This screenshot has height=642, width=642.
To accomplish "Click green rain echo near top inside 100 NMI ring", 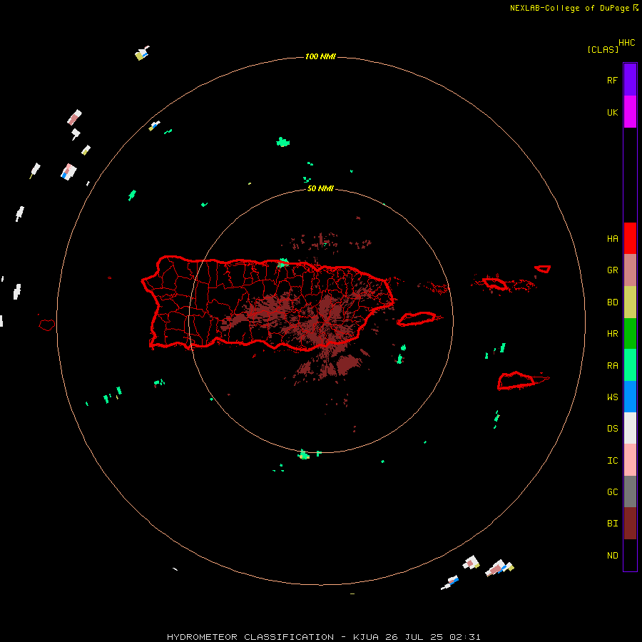I will 282,142.
